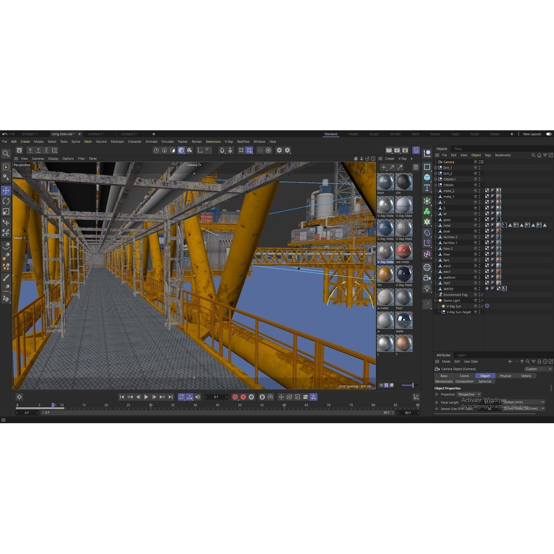This screenshot has height=554, width=554.
Task: Select the red metal material thumbnail
Action: (404, 251)
